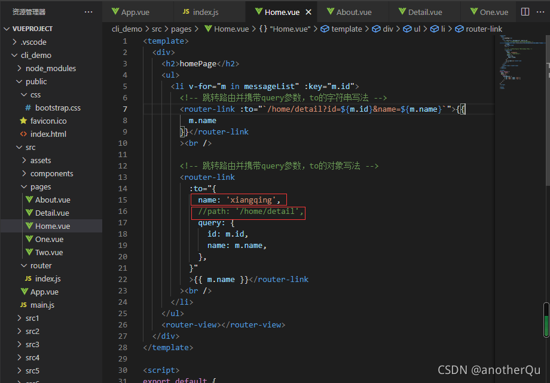Switch to the About.vue tab
This screenshot has height=383, width=550.
[x=353, y=12]
